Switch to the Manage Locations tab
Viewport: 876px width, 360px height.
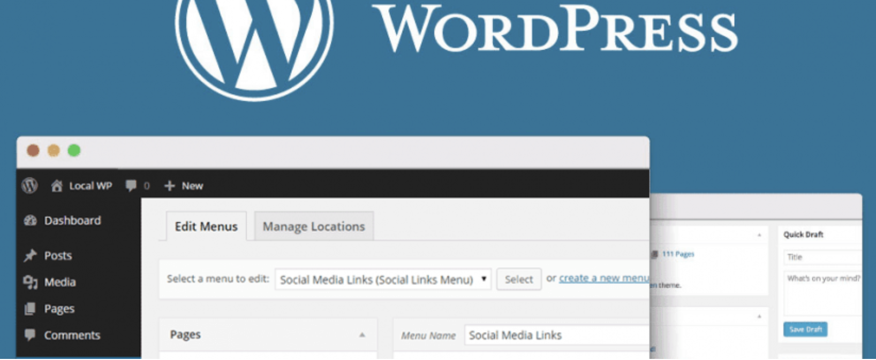pyautogui.click(x=314, y=226)
